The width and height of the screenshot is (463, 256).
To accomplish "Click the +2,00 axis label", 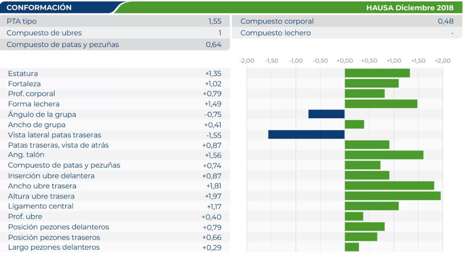I will (442, 61).
